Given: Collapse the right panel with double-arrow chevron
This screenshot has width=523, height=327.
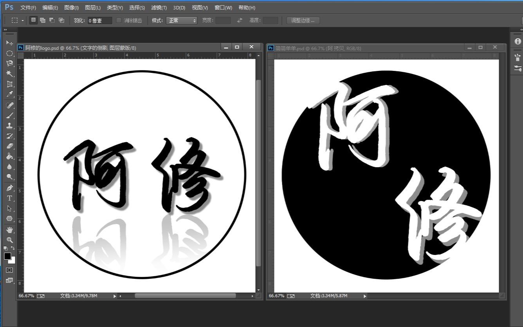Looking at the screenshot, I should pyautogui.click(x=521, y=29).
